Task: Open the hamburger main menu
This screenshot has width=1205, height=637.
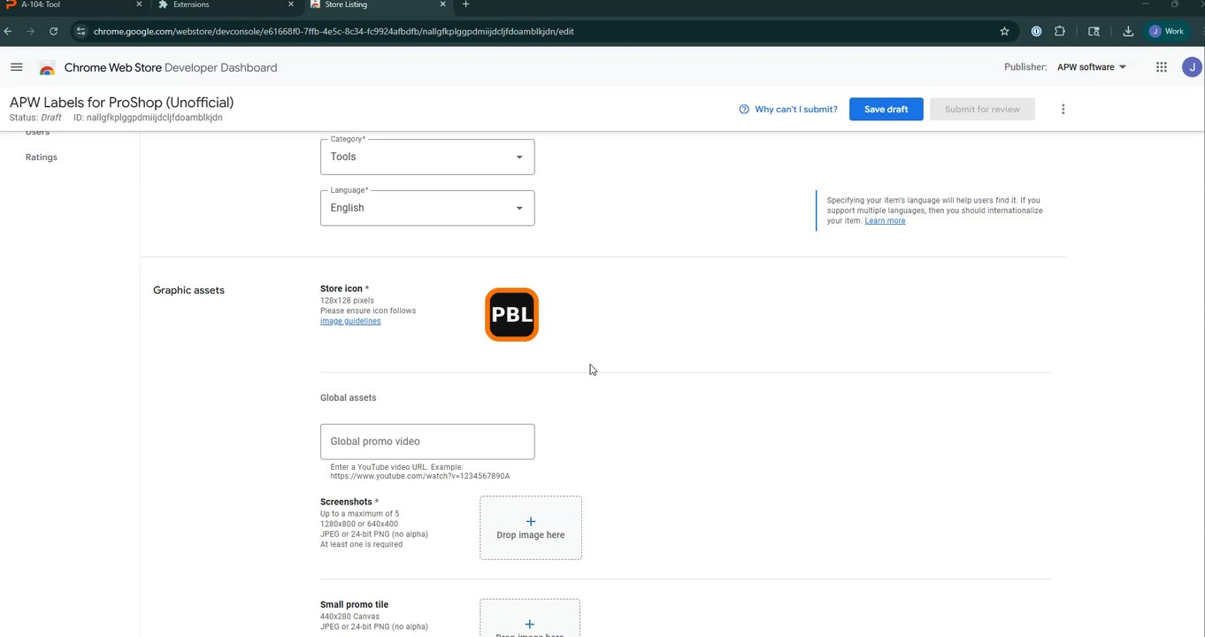Action: click(x=16, y=67)
